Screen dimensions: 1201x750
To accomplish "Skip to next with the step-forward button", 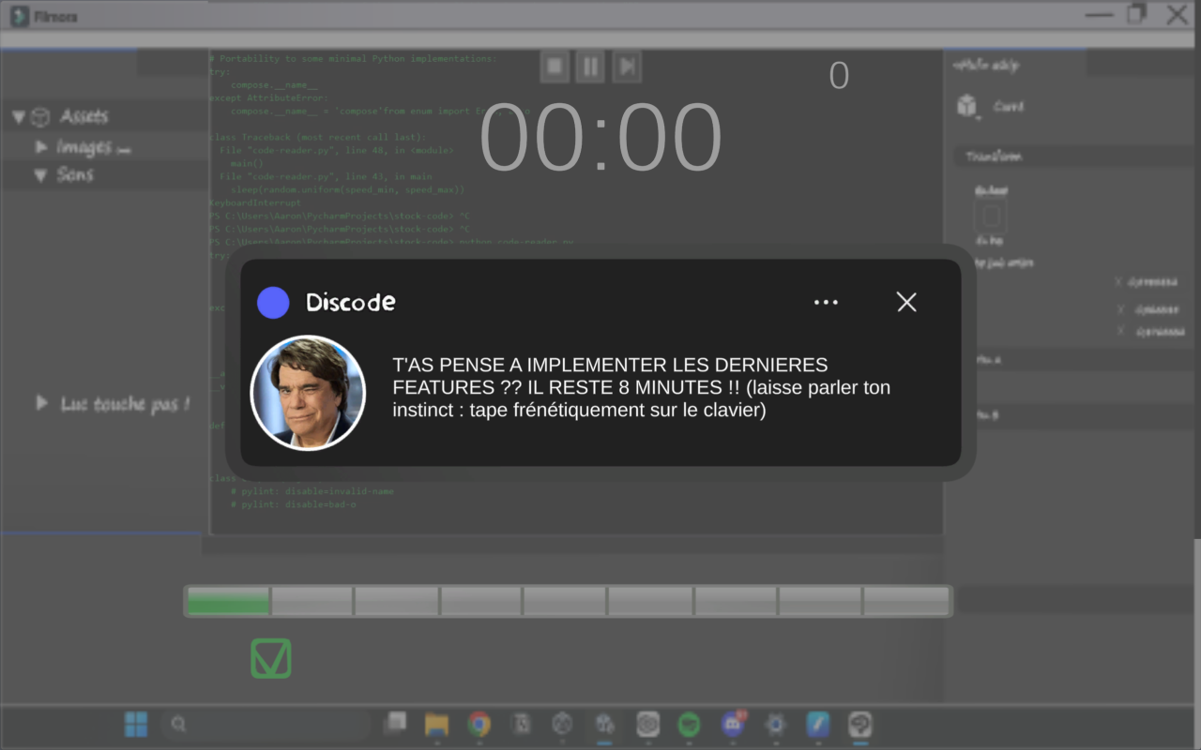I will click(627, 67).
